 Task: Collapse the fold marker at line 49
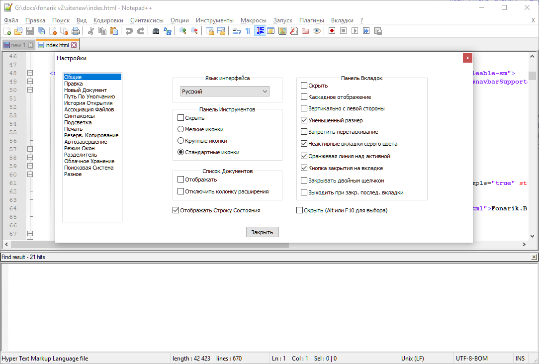[x=30, y=82]
